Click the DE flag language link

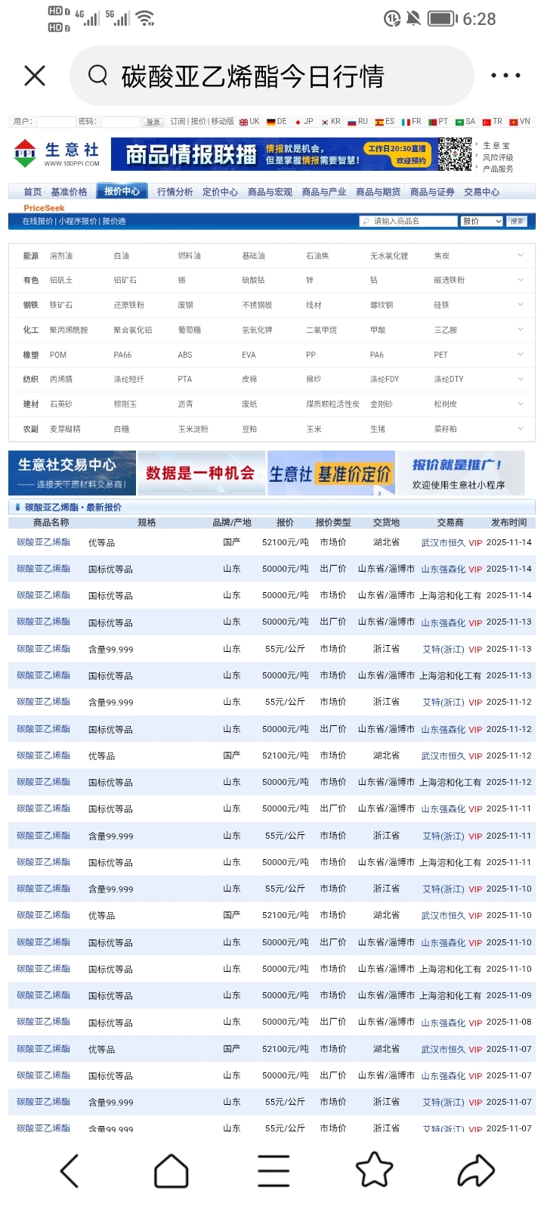click(277, 122)
